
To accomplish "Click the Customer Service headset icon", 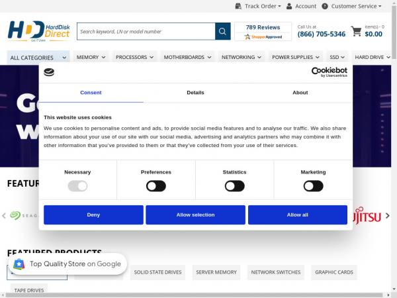I will (324, 6).
